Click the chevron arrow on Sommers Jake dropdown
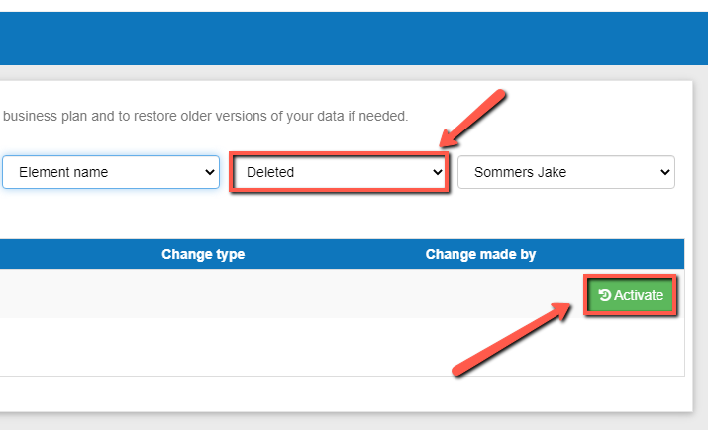This screenshot has height=430, width=708. pyautogui.click(x=664, y=172)
